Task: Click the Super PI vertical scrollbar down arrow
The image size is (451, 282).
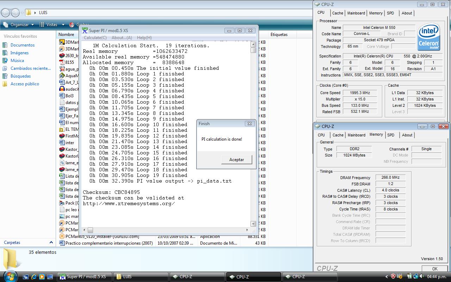Action: [x=253, y=224]
